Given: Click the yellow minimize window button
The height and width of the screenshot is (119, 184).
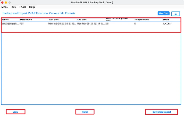Looking at the screenshot, I should coord(6,3).
